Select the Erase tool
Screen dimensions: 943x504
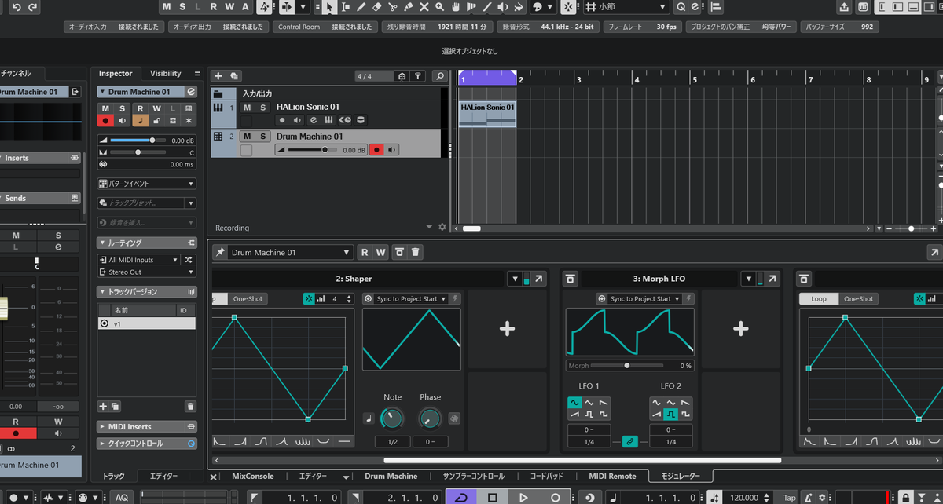click(376, 7)
